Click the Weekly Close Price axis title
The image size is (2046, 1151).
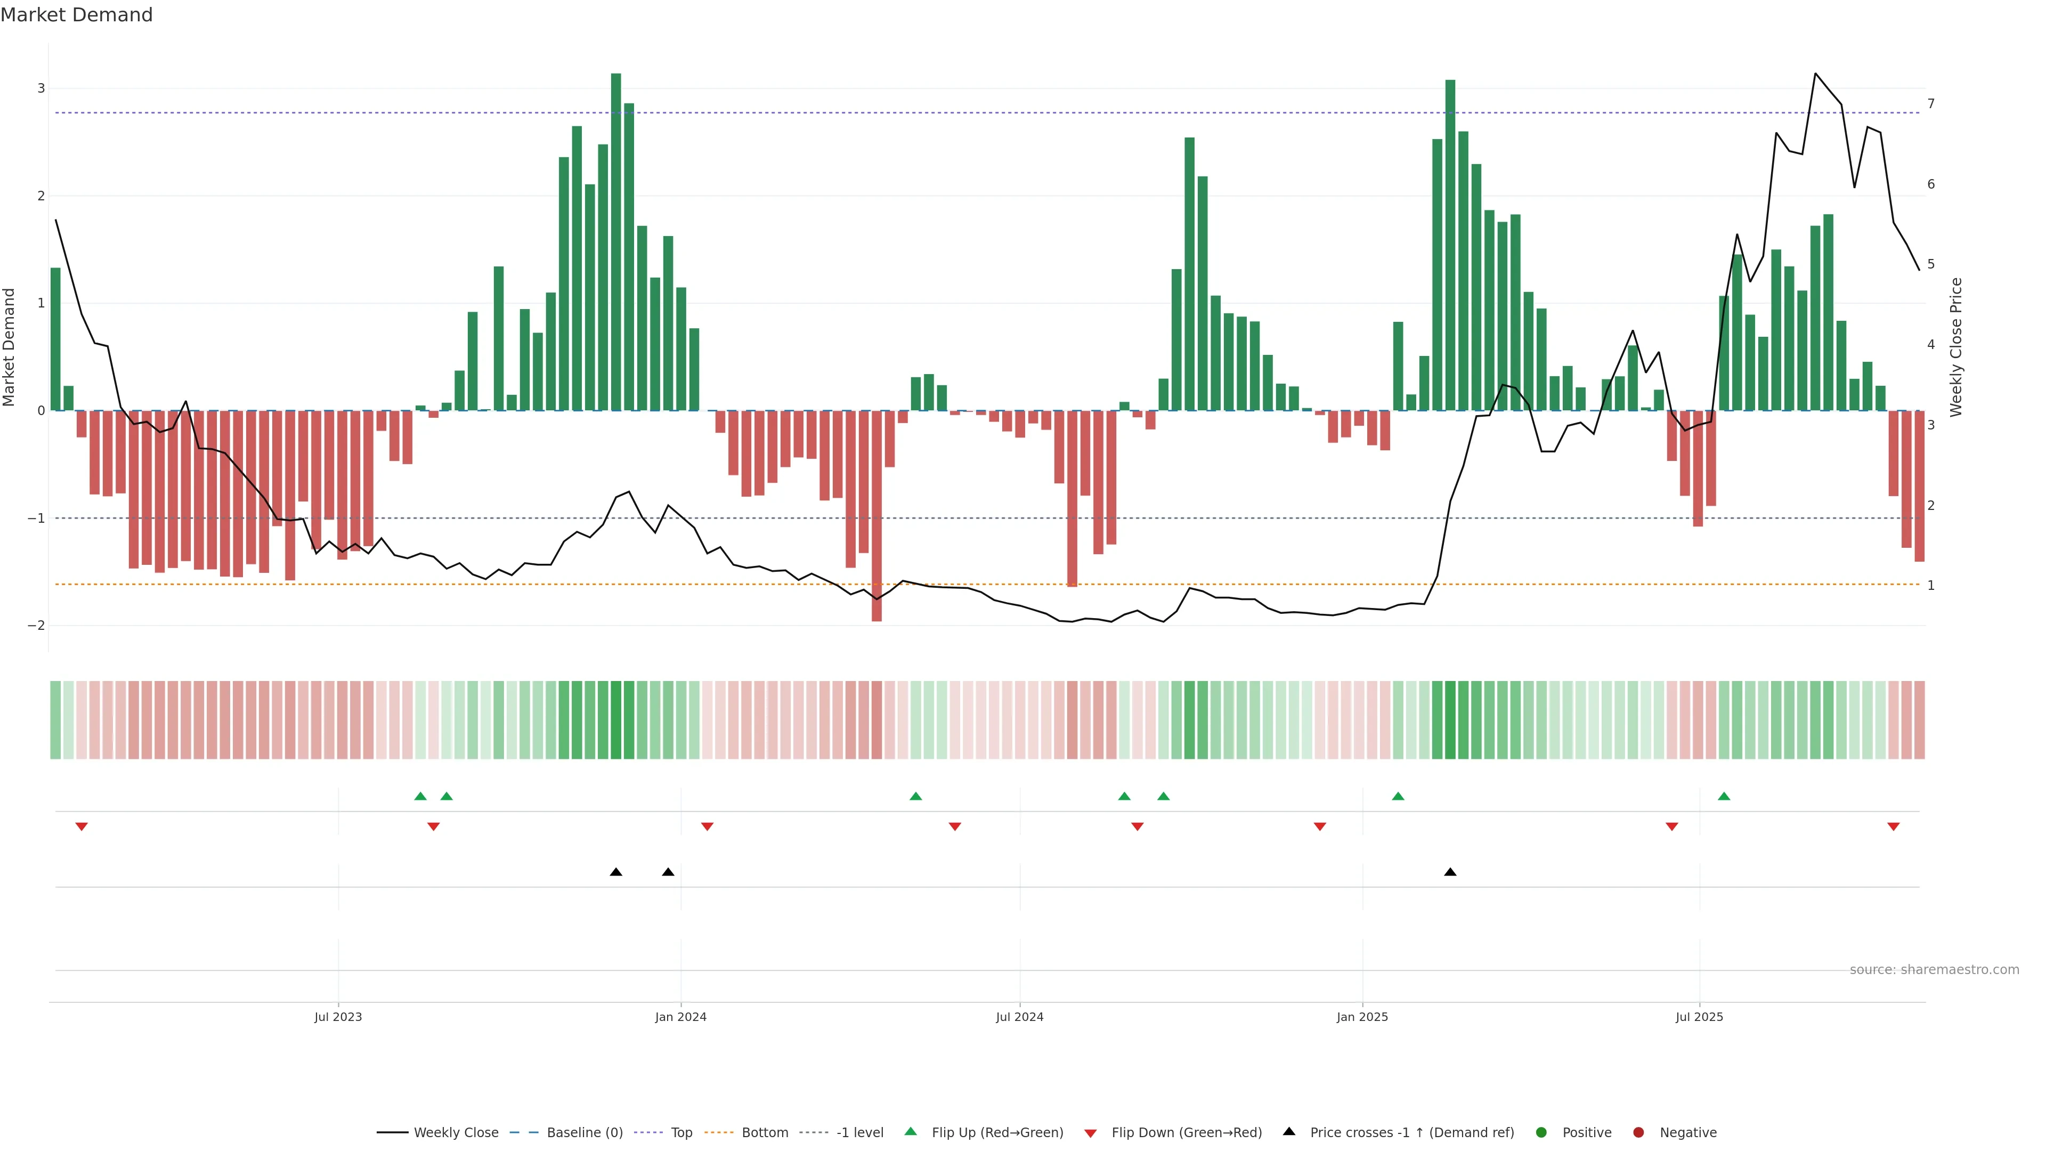coord(1955,347)
